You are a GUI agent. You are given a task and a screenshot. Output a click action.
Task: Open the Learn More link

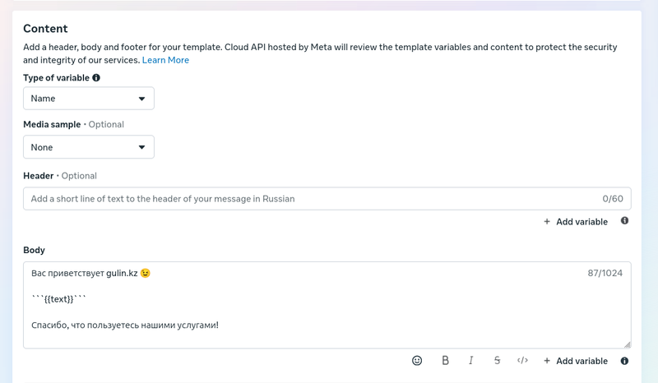coord(165,60)
